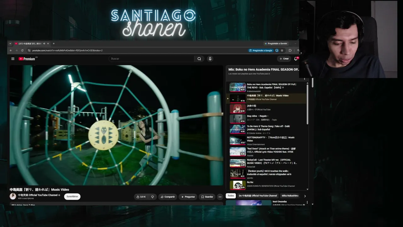
Task: Focus the Buscar search field
Action: pos(152,59)
